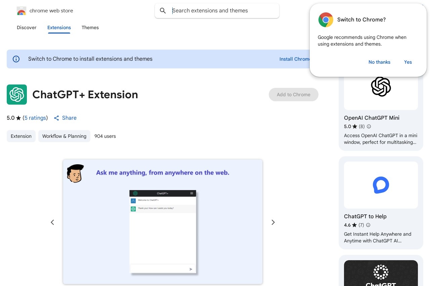Click the OpenAI ChatGPT Mini logo icon
The height and width of the screenshot is (286, 430).
coord(381,87)
